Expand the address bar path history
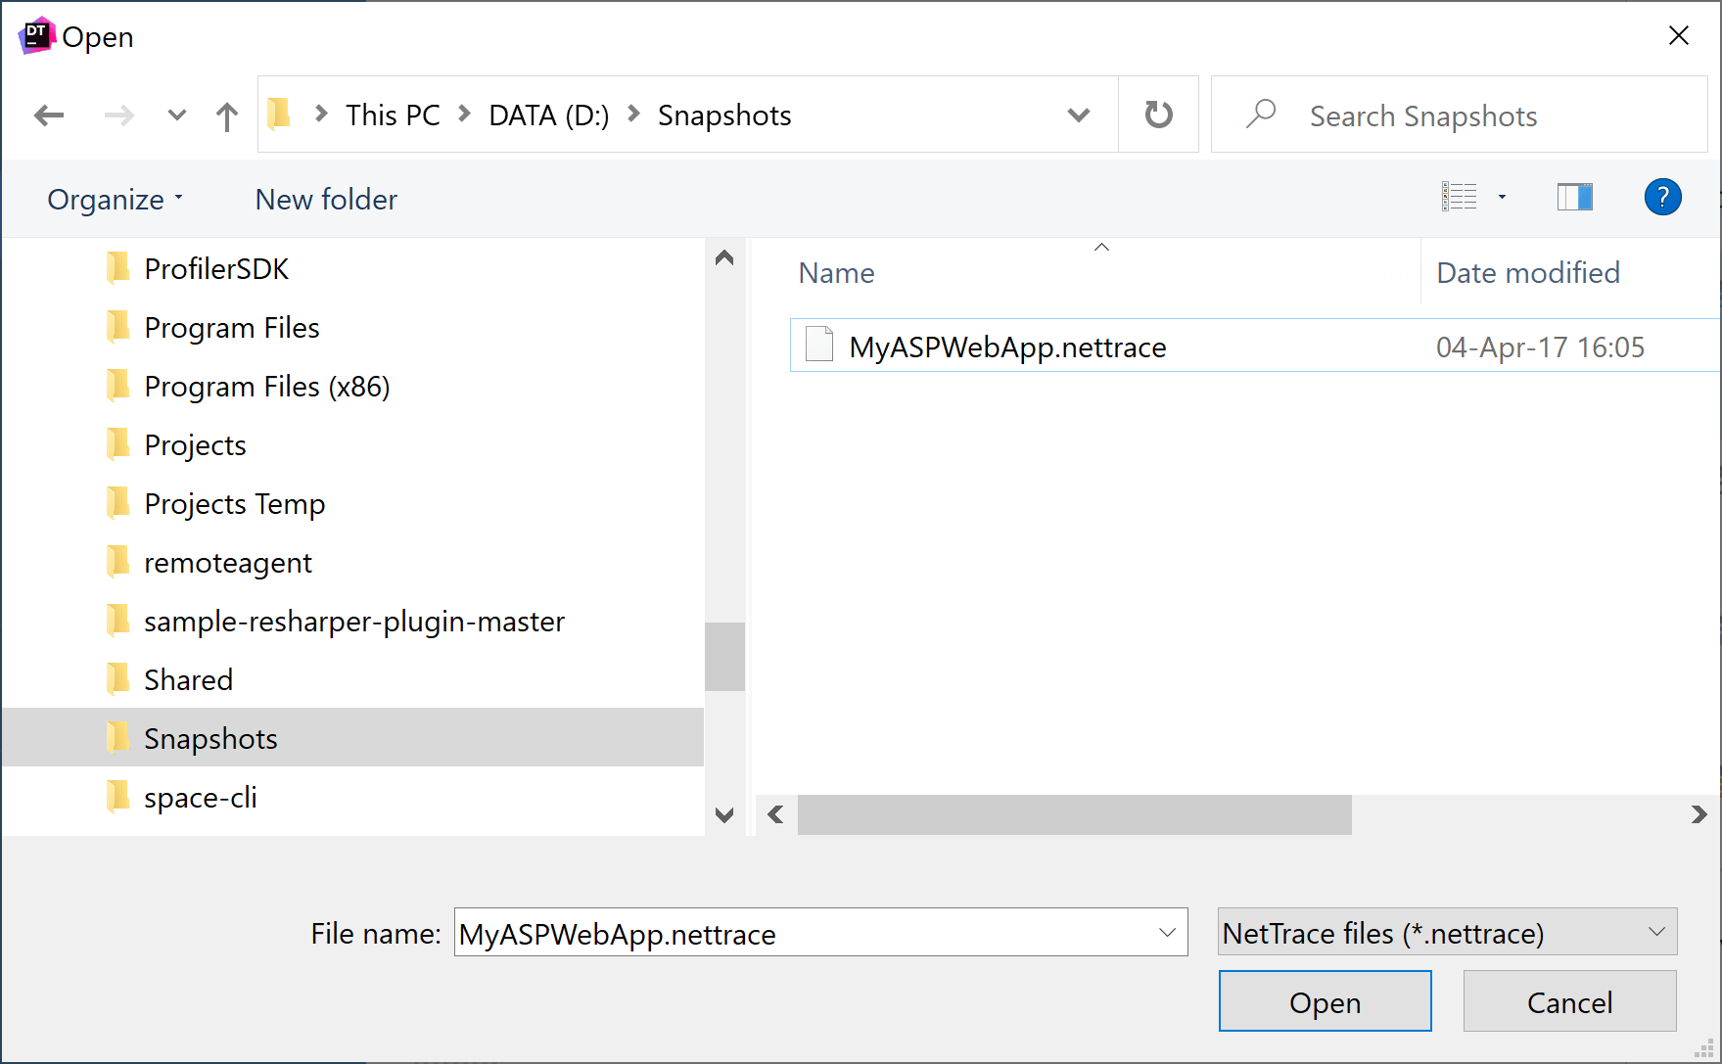Screen dimensions: 1722x1064 pyautogui.click(x=1078, y=116)
